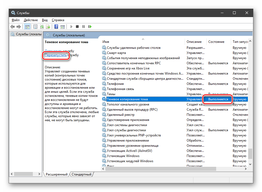This screenshot has width=262, height=192.
Task: Switch to the Расширенный tab
Action: tap(56, 174)
